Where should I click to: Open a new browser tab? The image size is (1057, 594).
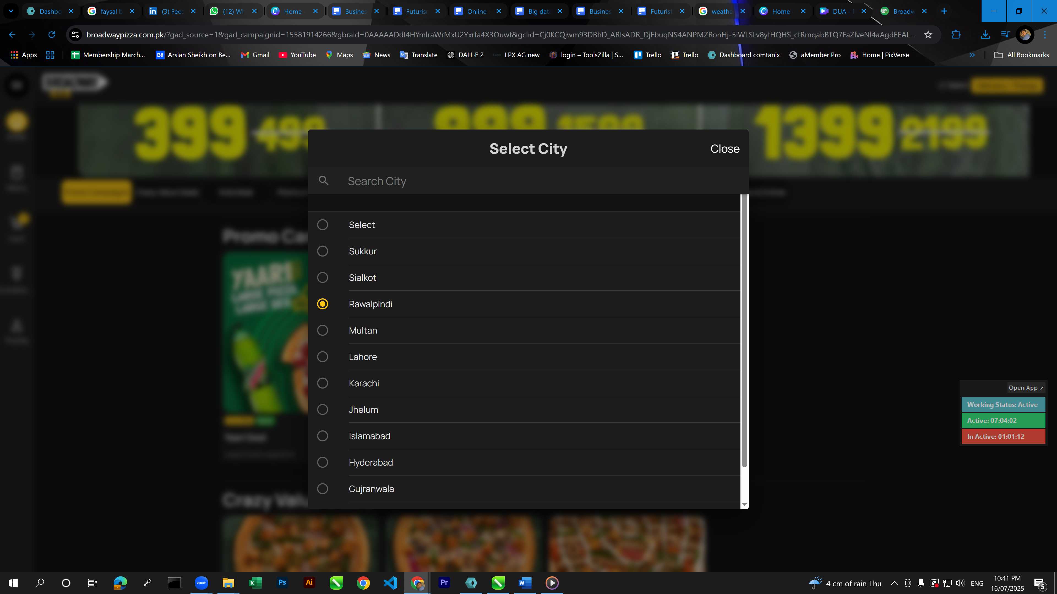tap(944, 11)
